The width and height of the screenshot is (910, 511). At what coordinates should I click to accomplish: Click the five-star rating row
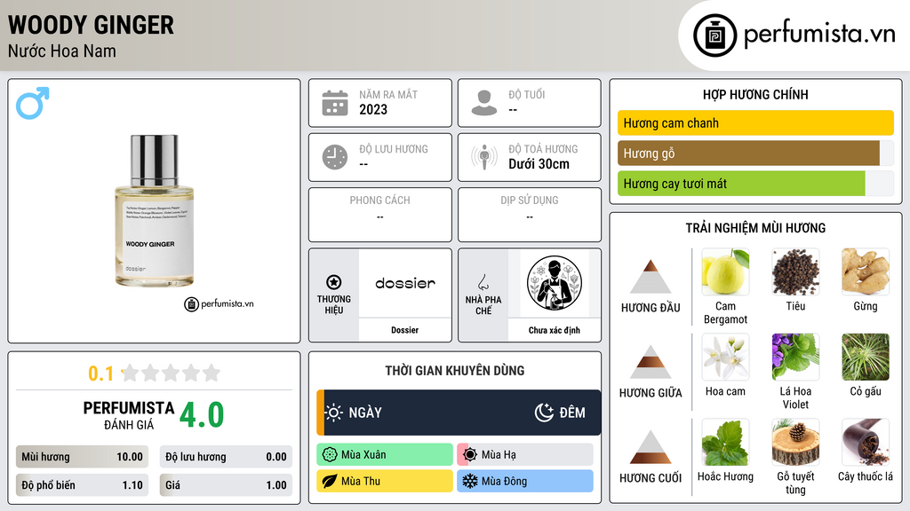(x=172, y=373)
